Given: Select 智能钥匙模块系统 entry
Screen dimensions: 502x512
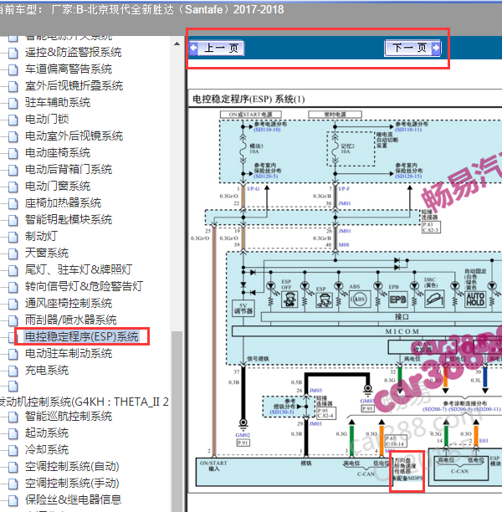Looking at the screenshot, I should click(x=69, y=219).
